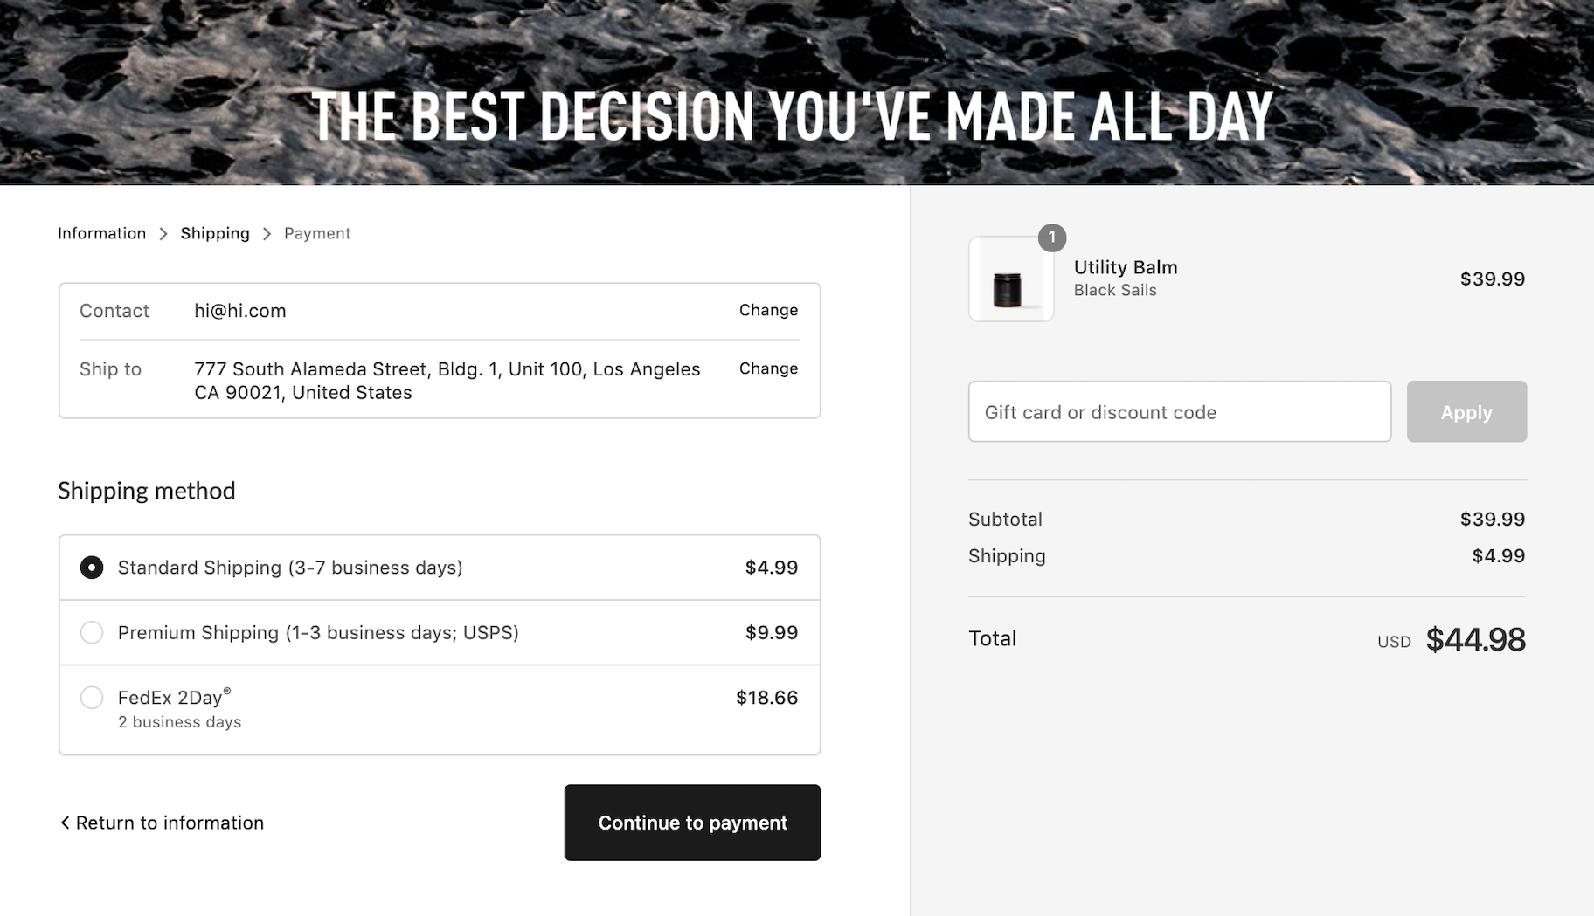The width and height of the screenshot is (1594, 916).
Task: Click the Shipping breadcrumb step
Action: click(x=215, y=234)
